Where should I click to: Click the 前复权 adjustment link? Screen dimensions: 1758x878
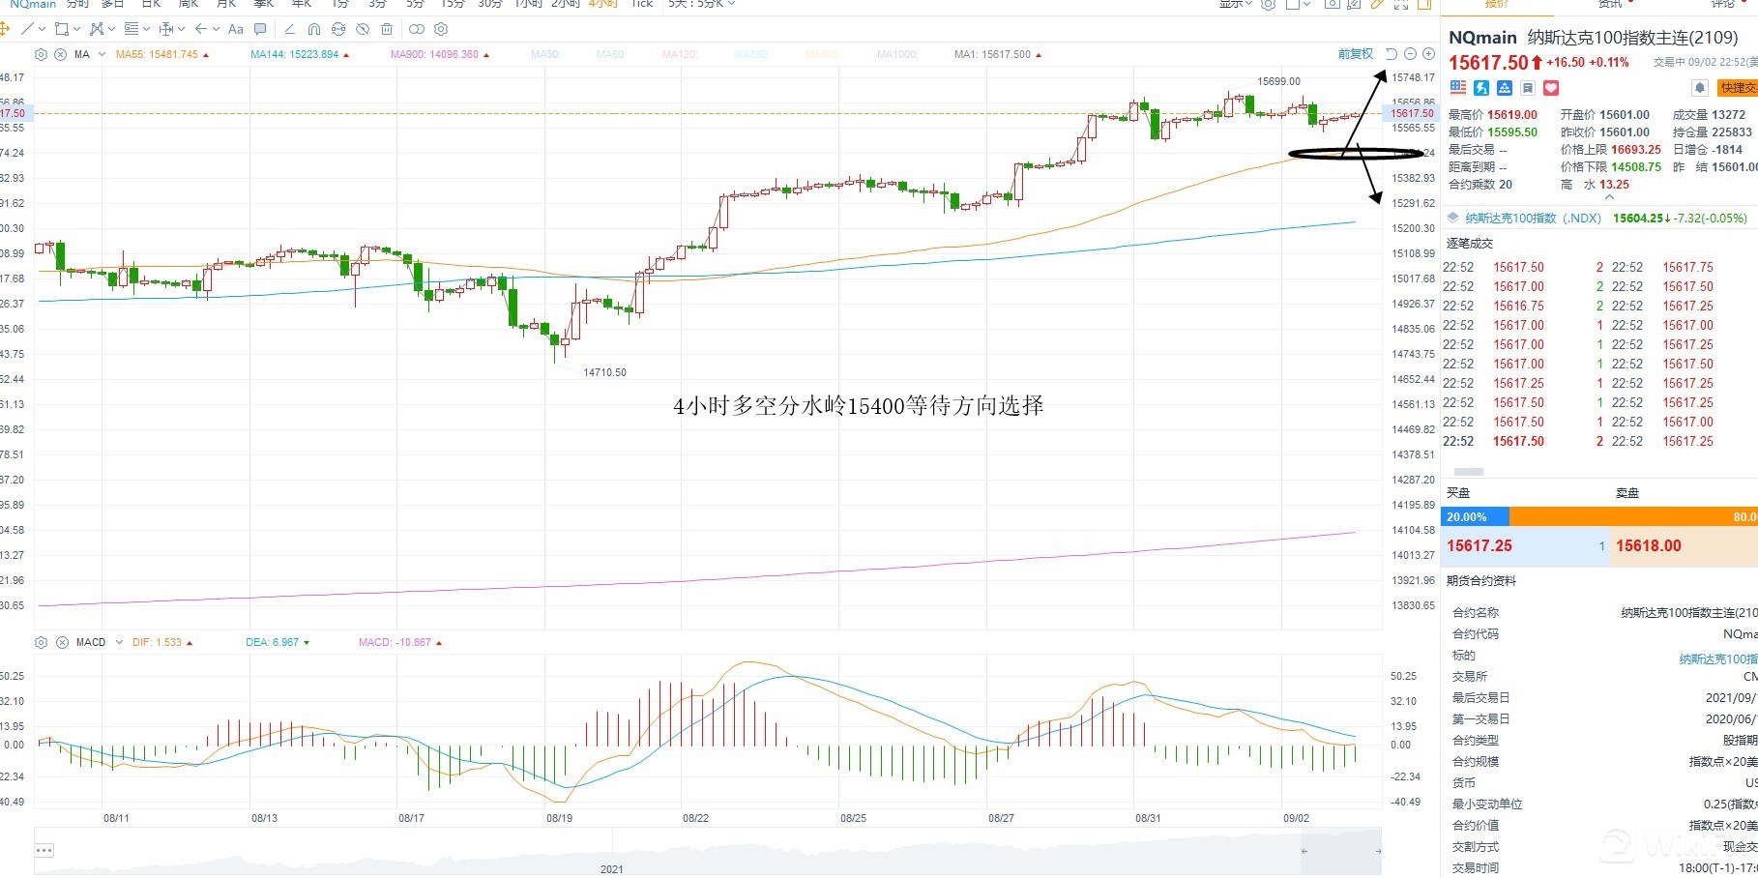click(x=1355, y=54)
